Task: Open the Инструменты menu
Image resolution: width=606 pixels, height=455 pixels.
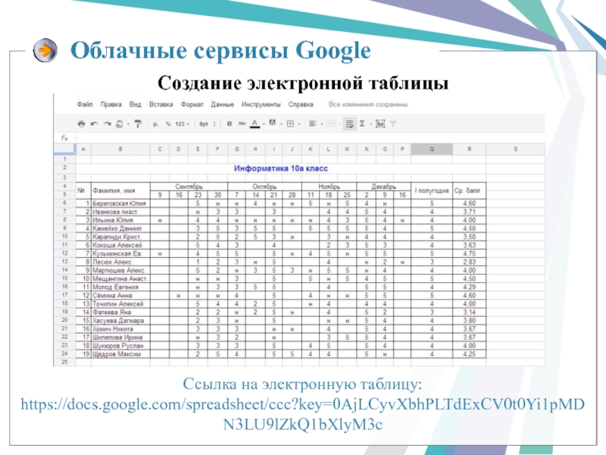Action: pyautogui.click(x=261, y=105)
